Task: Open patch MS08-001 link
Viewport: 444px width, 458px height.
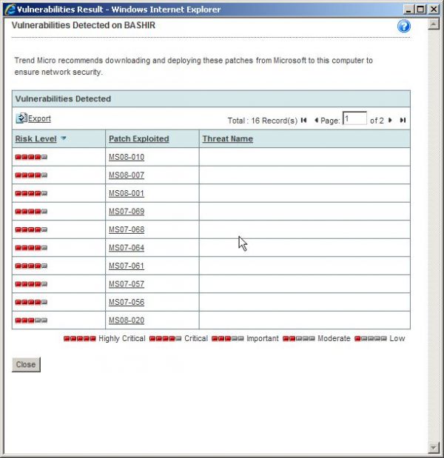Action: (127, 193)
